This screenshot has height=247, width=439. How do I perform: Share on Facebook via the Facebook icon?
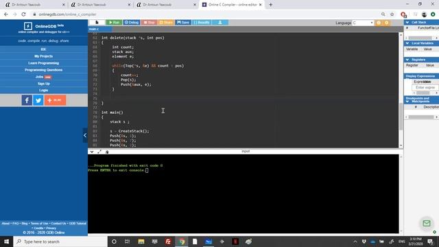(x=27, y=100)
